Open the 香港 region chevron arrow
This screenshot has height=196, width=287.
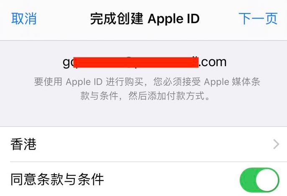276,144
